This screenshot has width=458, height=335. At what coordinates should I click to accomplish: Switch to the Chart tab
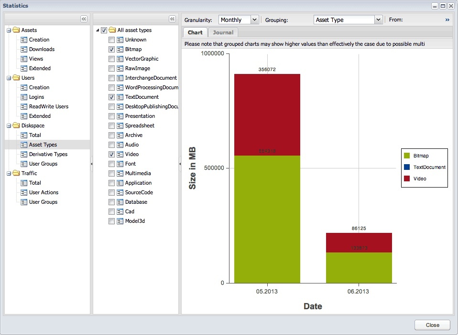pyautogui.click(x=195, y=32)
